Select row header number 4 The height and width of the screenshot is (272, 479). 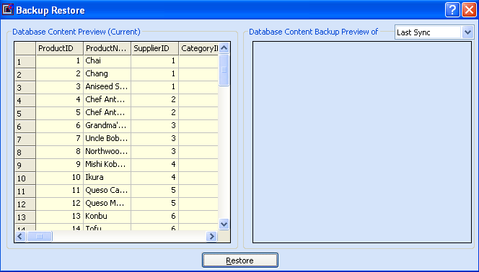[x=25, y=100]
